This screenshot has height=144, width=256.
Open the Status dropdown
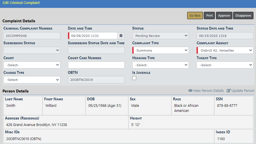pos(160,36)
